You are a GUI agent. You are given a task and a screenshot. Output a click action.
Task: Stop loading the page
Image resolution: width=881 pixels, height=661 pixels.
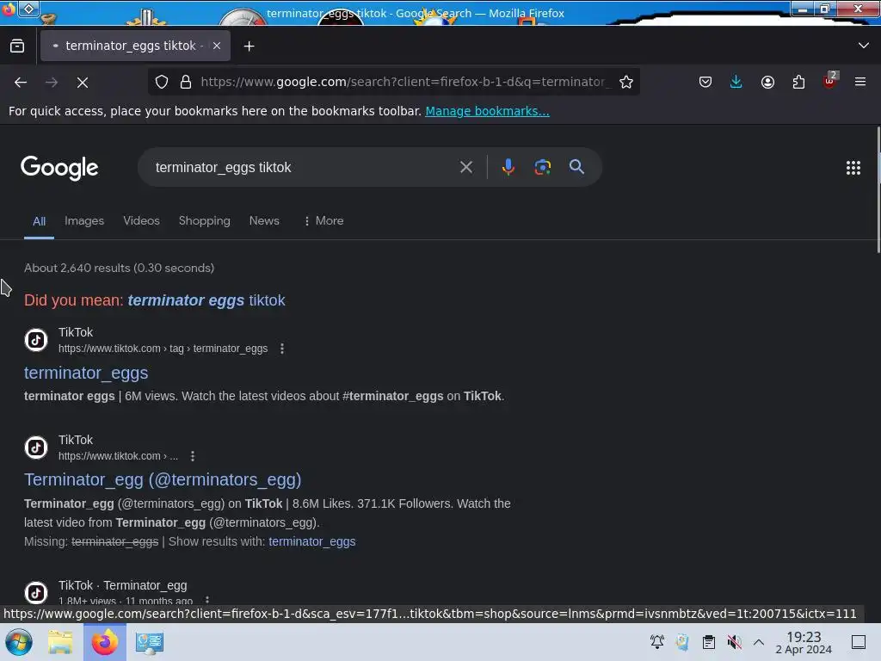83,82
